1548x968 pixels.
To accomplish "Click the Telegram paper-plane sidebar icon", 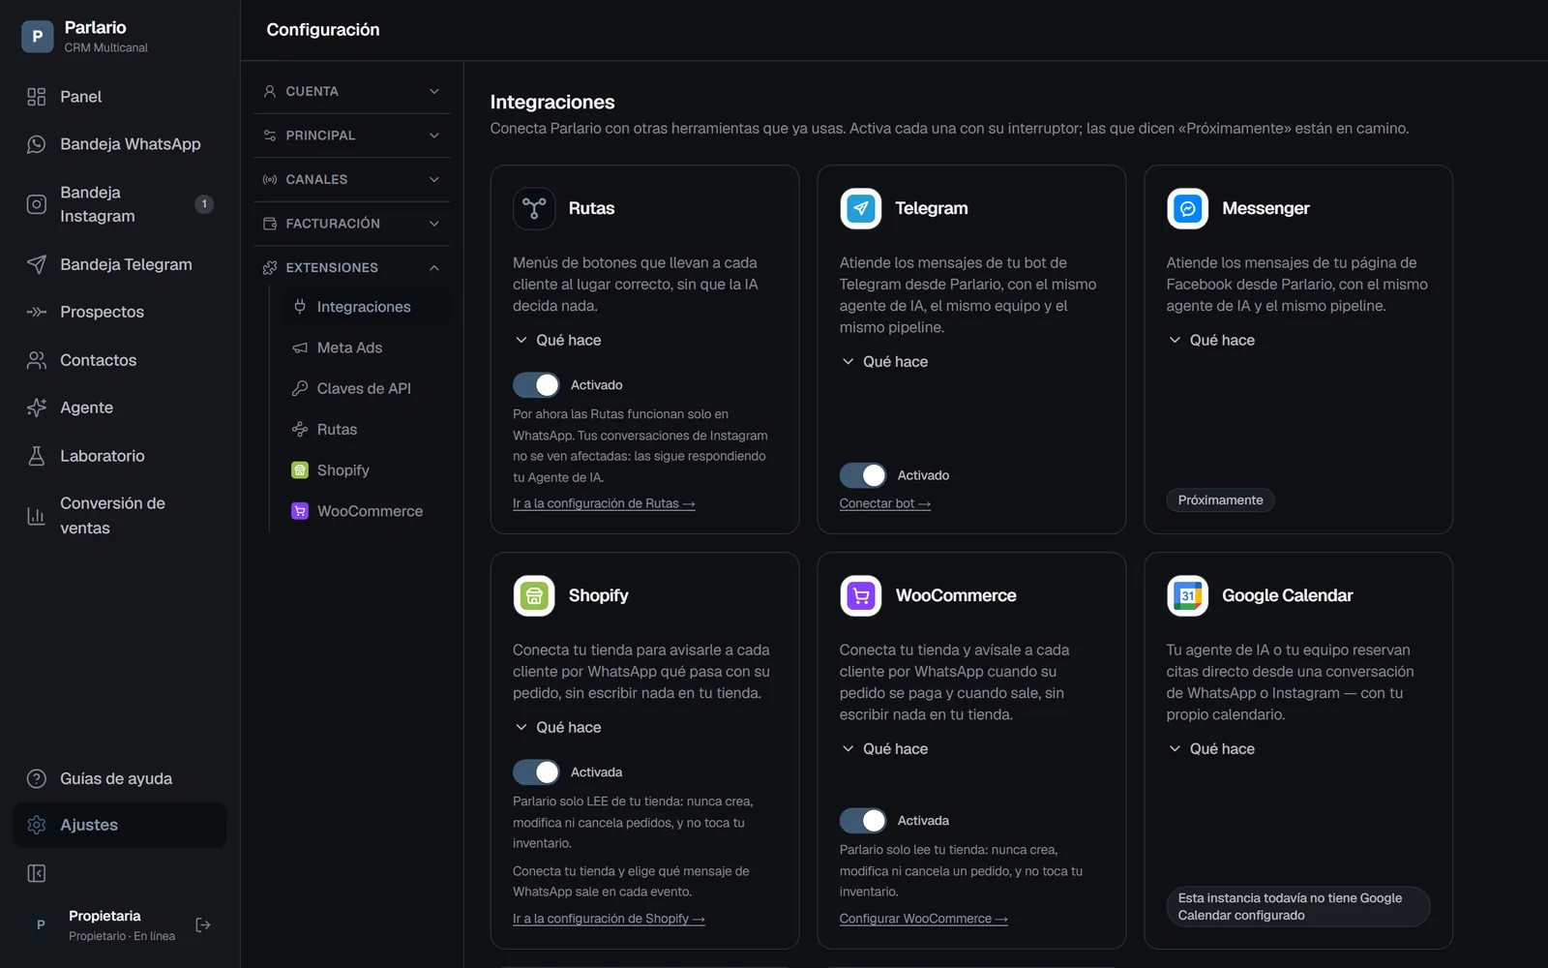I will click(x=37, y=264).
